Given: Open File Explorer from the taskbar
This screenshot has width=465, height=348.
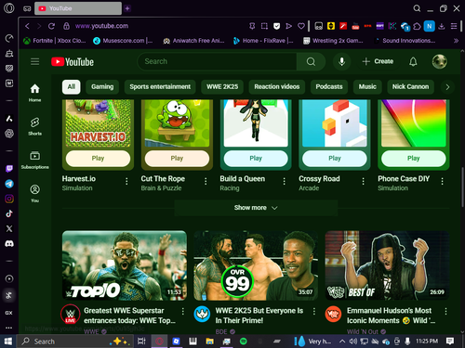Looking at the screenshot, I should click(210, 342).
